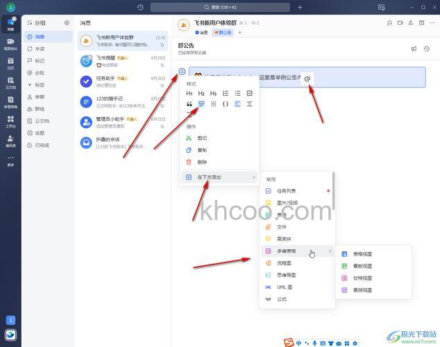Apply bulleted list style
Viewport: 440px width, 347px height.
click(x=237, y=93)
